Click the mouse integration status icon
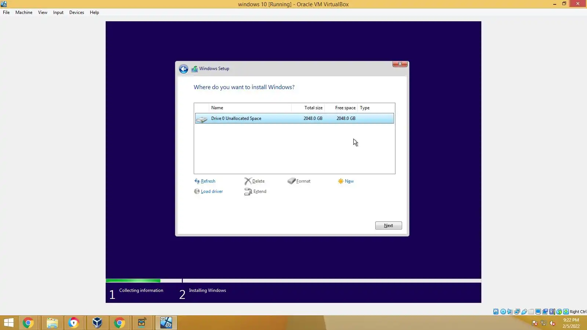587x330 pixels. (559, 312)
